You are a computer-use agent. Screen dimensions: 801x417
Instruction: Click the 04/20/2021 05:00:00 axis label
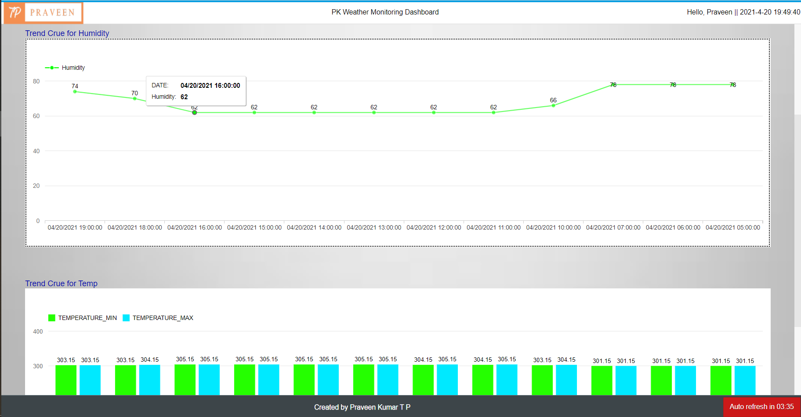733,227
